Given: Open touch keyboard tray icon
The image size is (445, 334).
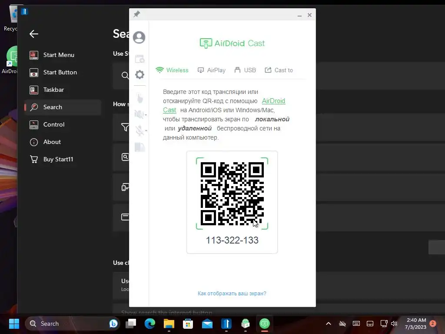Looking at the screenshot, I should pos(356,324).
